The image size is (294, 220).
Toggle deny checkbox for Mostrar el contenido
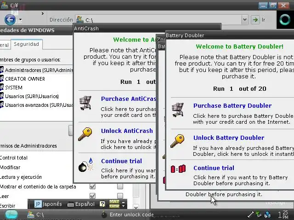[120, 187]
